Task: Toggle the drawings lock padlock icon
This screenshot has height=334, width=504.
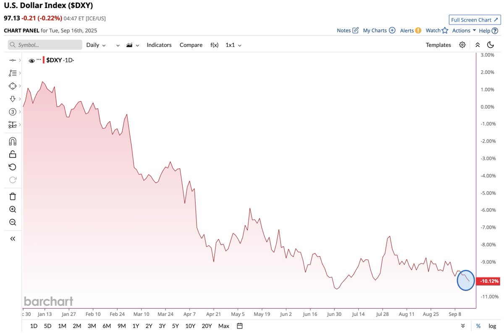Action: [x=13, y=154]
